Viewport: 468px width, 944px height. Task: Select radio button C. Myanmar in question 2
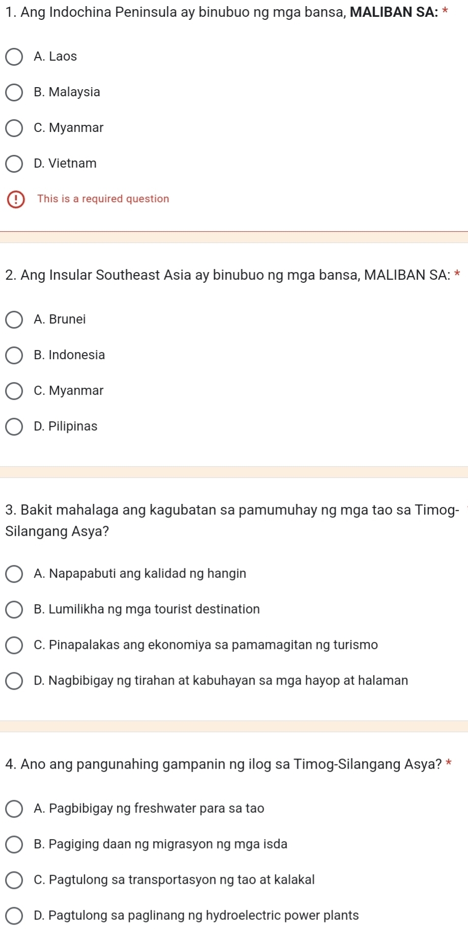click(x=15, y=391)
